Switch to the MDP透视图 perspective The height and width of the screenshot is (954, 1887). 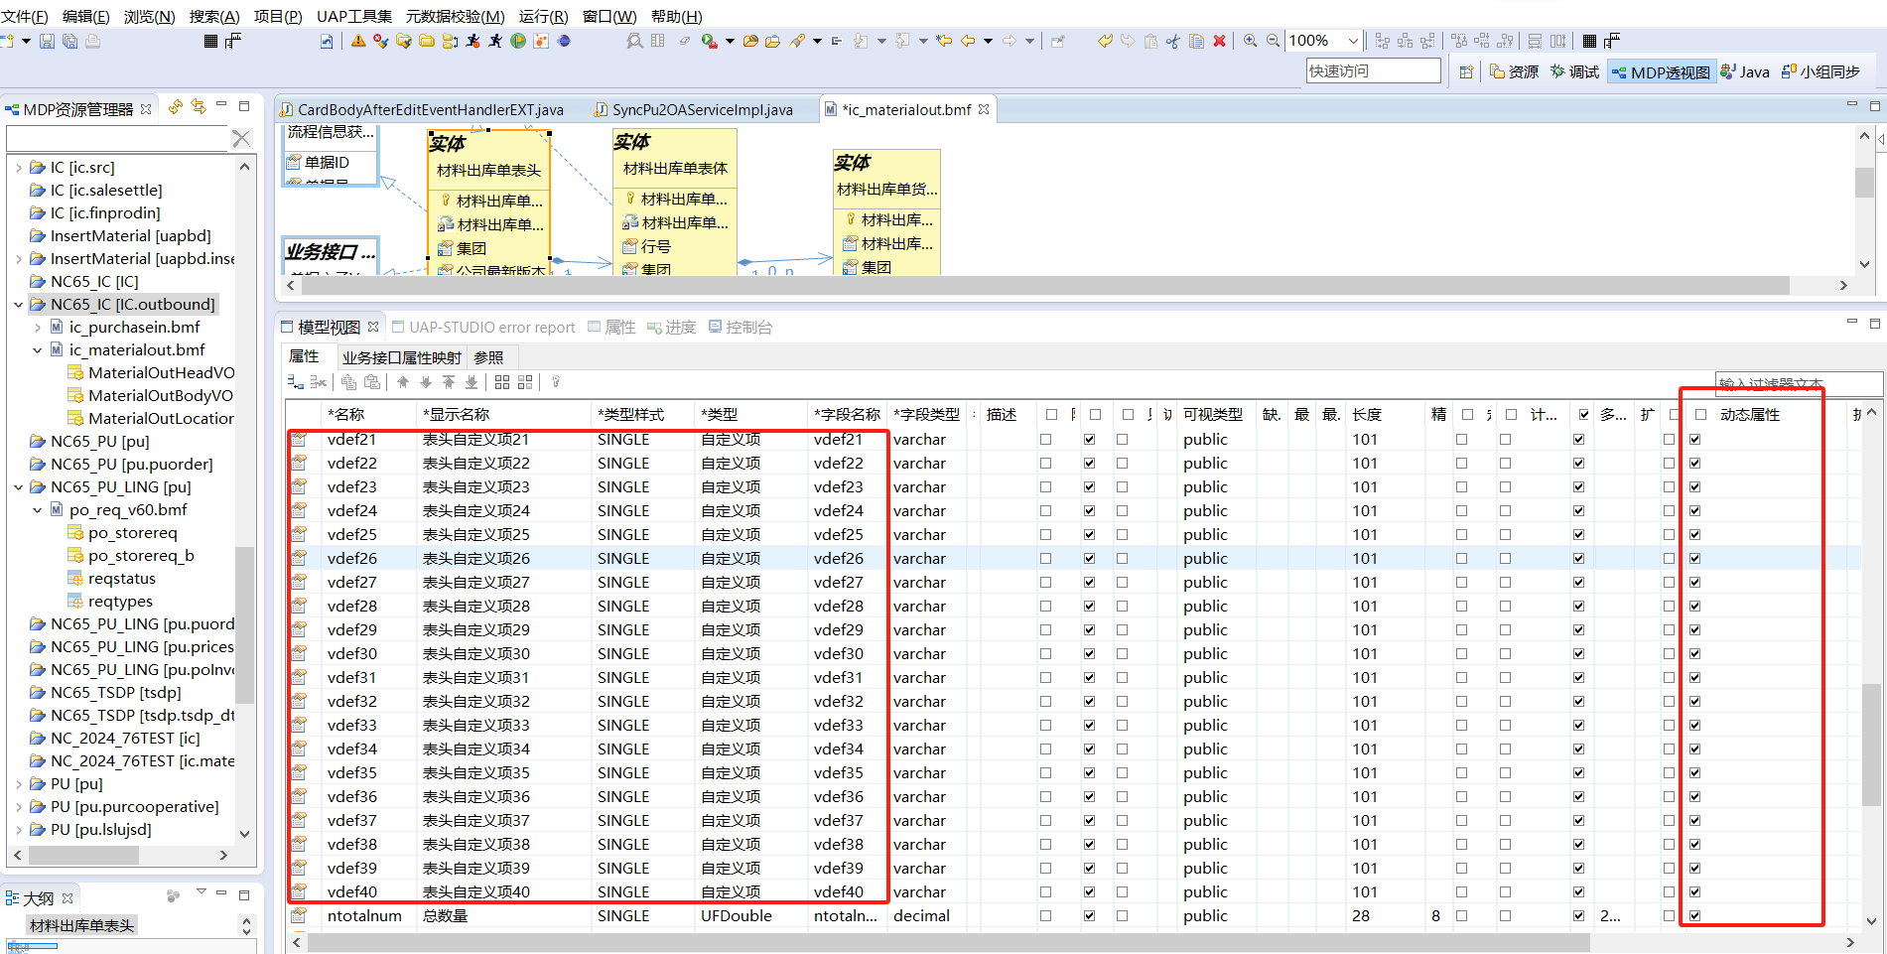(x=1662, y=71)
